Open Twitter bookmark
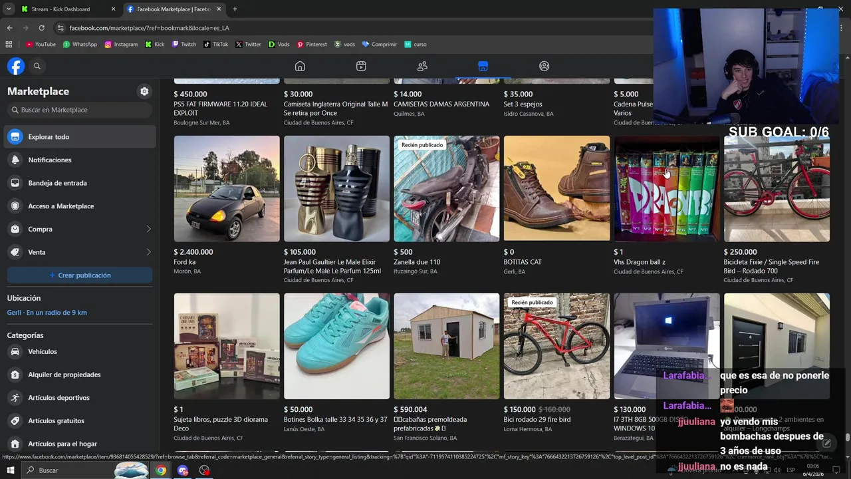 coord(248,45)
